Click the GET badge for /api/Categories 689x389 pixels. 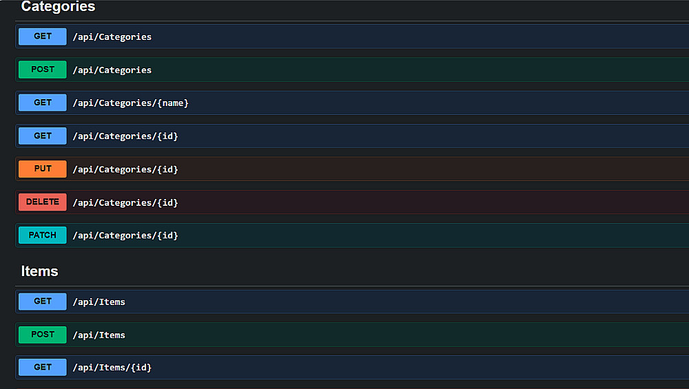click(x=43, y=36)
